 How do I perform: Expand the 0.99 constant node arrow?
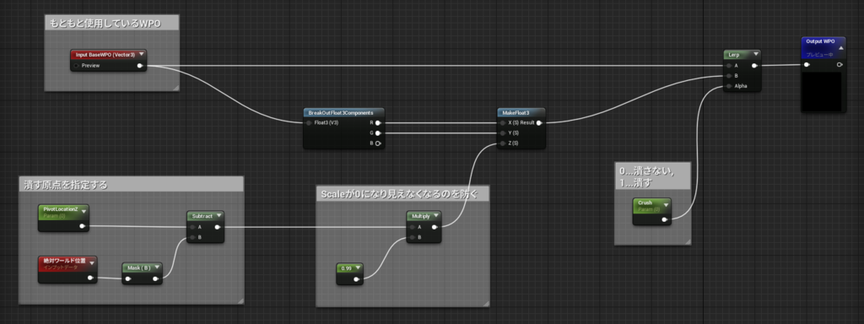(x=358, y=267)
